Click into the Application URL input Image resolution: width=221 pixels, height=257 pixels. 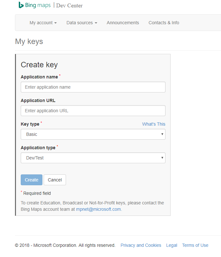tap(93, 111)
